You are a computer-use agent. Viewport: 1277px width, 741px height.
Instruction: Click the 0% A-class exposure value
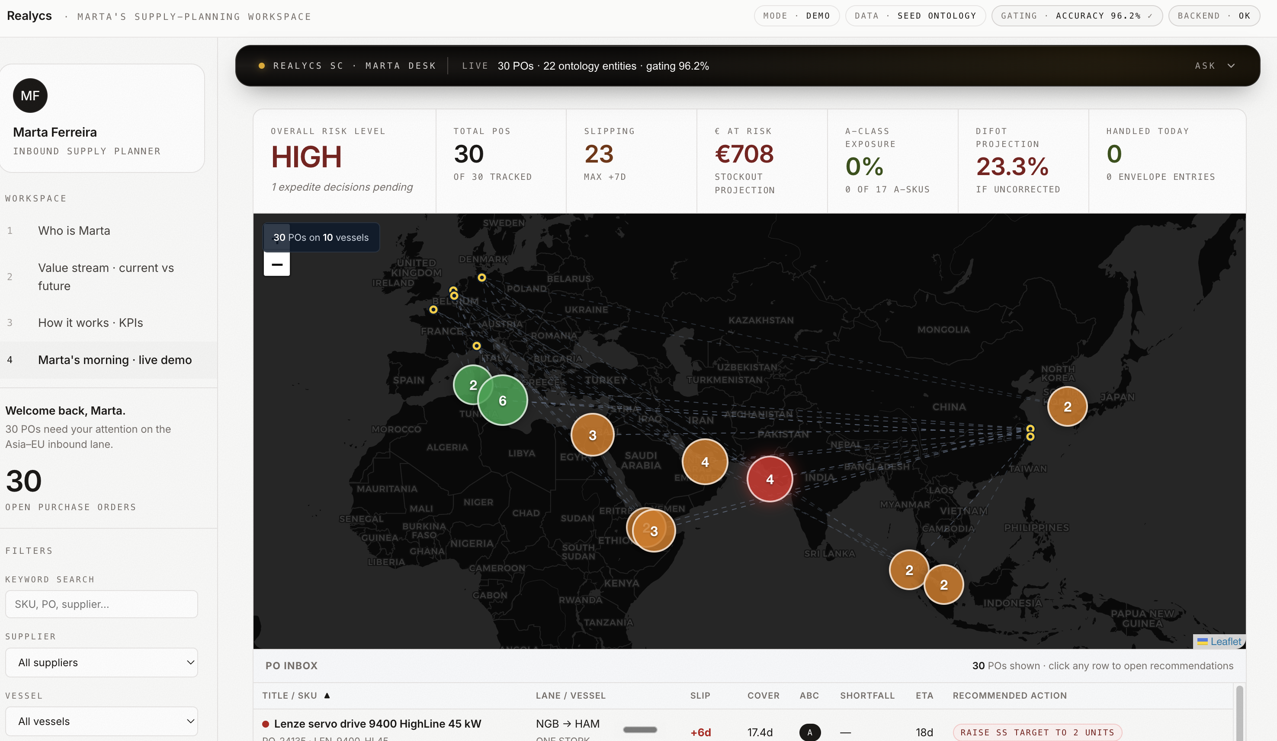(864, 166)
